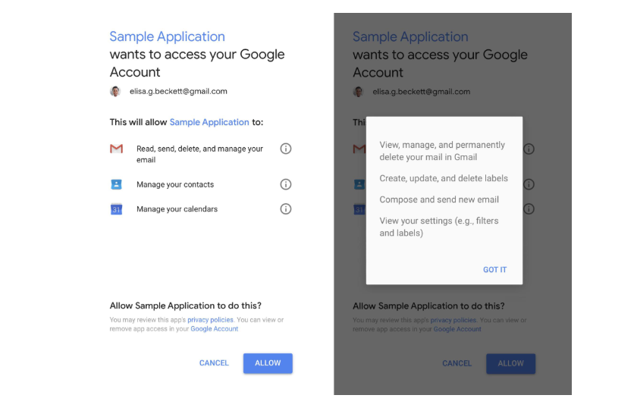Click the undimmed Sample Application title

pyautogui.click(x=167, y=36)
